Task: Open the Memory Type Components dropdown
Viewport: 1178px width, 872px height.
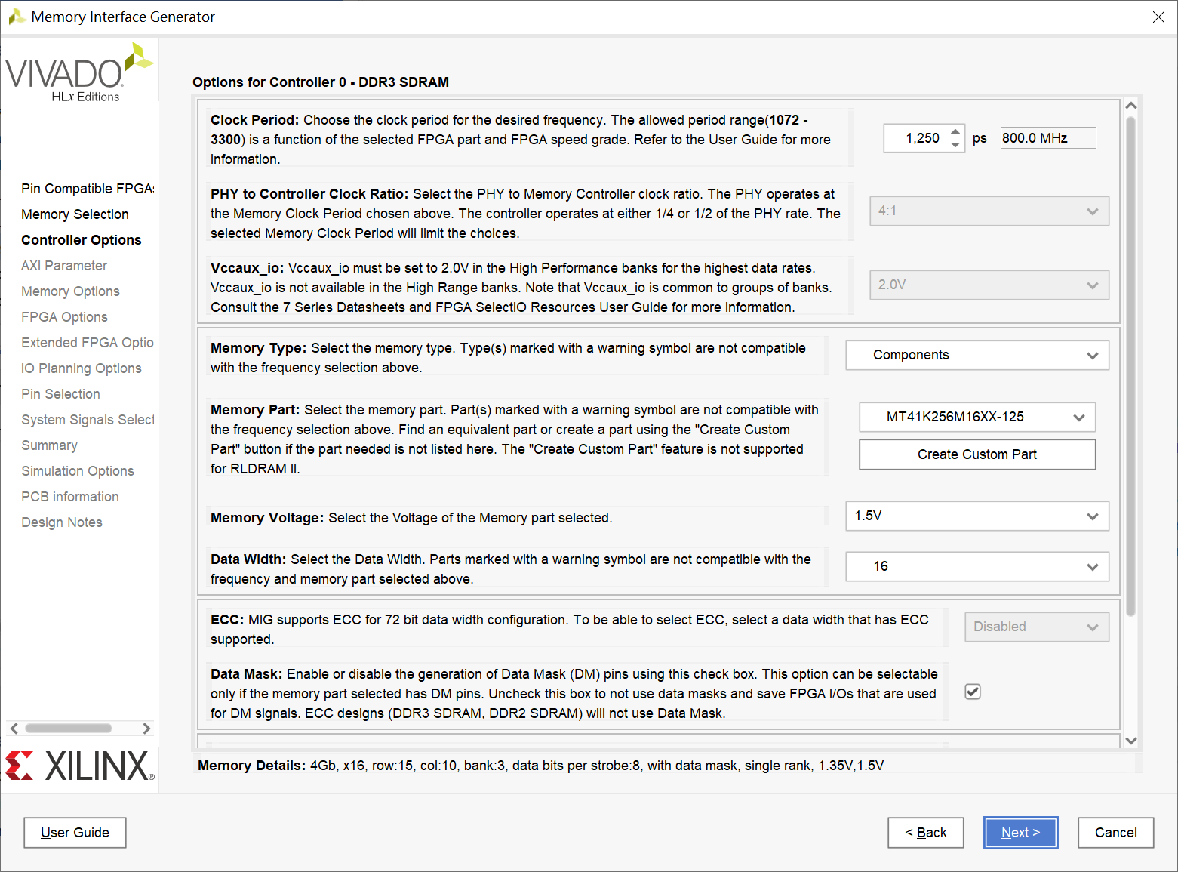Action: coord(977,356)
